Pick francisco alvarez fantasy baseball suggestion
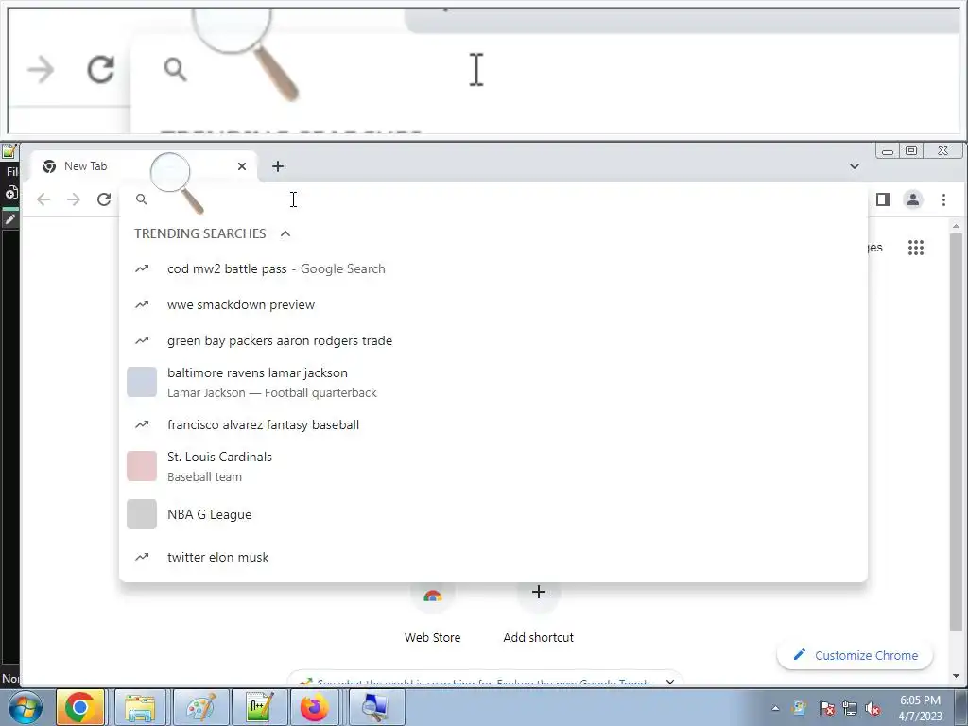 click(493, 424)
